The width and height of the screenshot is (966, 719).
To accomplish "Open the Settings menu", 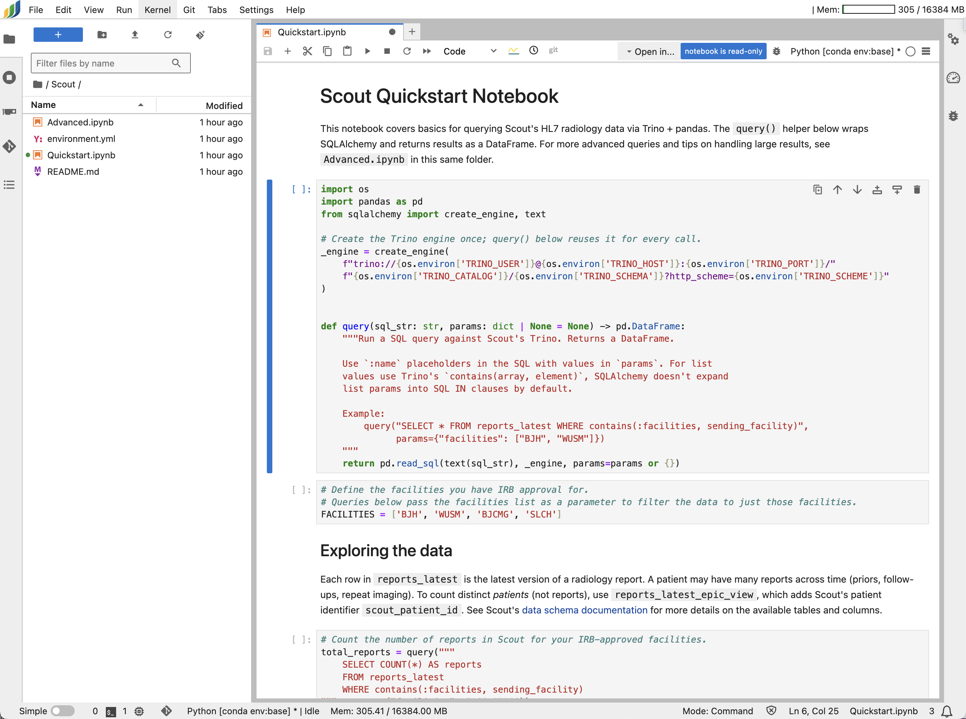I will click(256, 10).
